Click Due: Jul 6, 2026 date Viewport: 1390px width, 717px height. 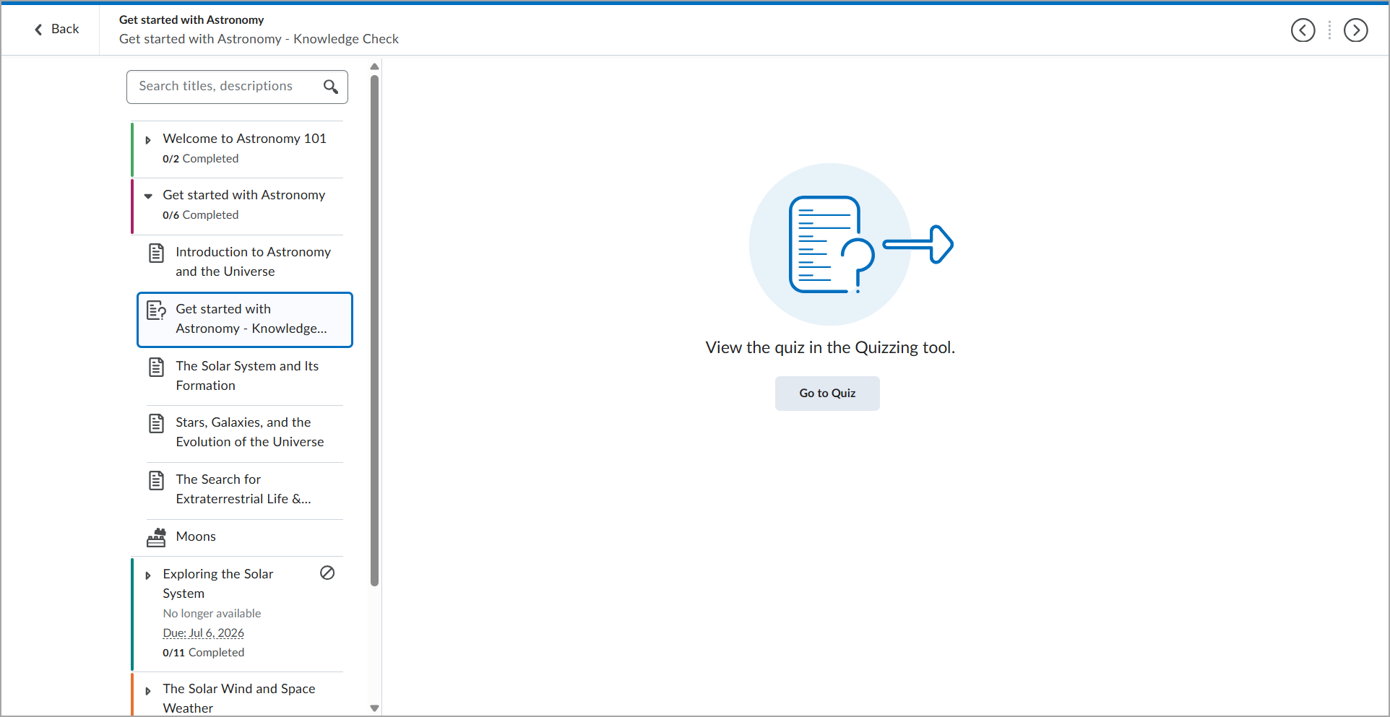(x=203, y=633)
